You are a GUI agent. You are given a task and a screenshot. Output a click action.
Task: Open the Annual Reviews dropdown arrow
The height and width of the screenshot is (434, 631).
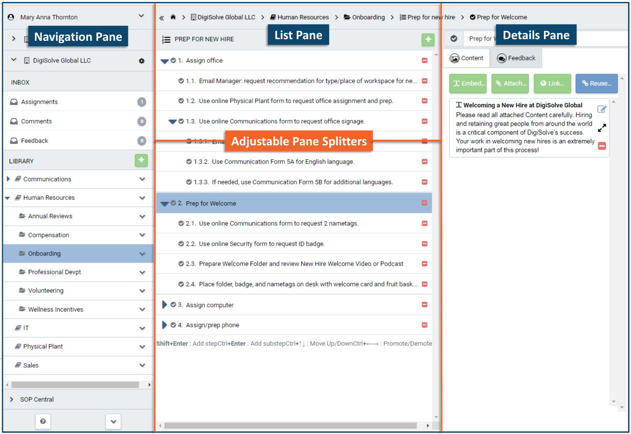coord(143,217)
